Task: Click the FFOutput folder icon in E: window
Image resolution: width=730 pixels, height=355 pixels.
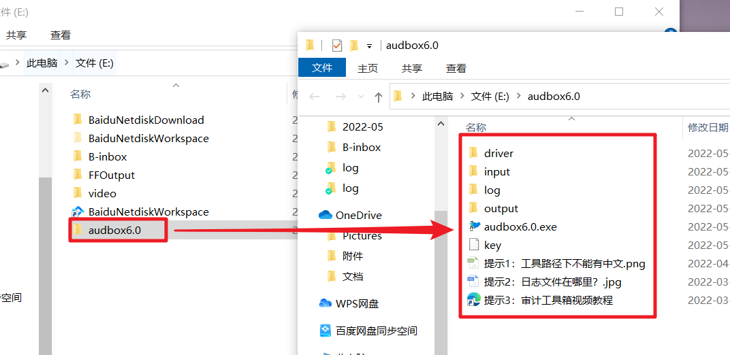Action: click(x=78, y=175)
